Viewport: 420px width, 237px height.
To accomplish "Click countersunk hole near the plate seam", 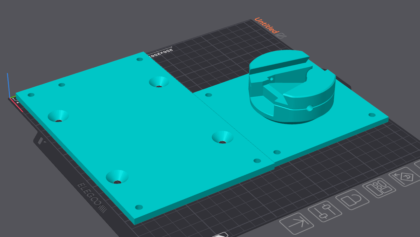I will [x=223, y=137].
